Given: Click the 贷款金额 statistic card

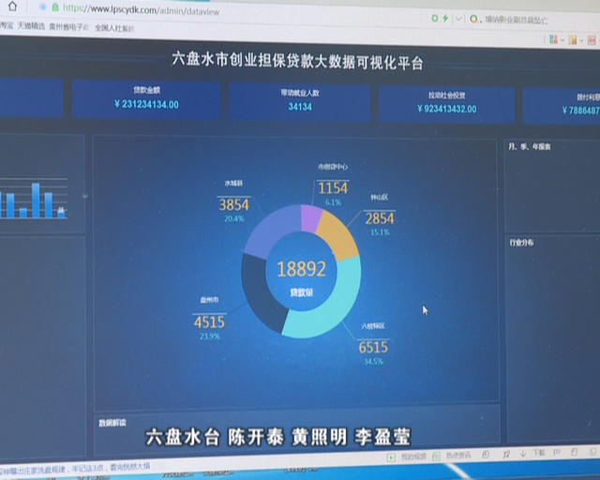Looking at the screenshot, I should (146, 99).
